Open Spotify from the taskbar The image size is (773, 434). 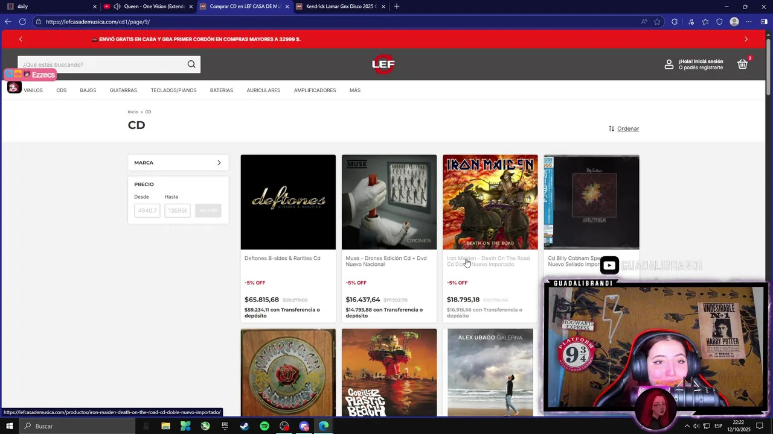pos(265,426)
